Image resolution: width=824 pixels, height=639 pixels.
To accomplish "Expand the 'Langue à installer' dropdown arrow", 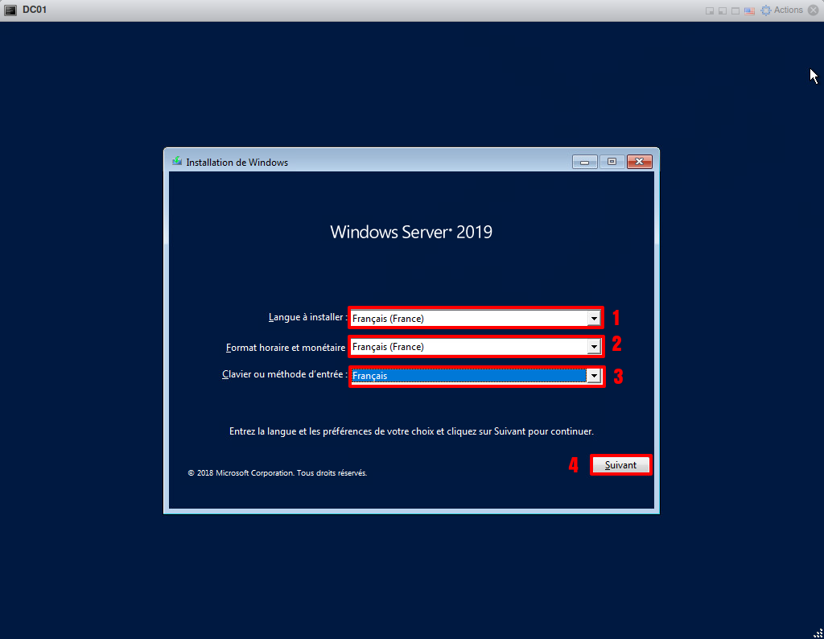I will click(x=594, y=319).
